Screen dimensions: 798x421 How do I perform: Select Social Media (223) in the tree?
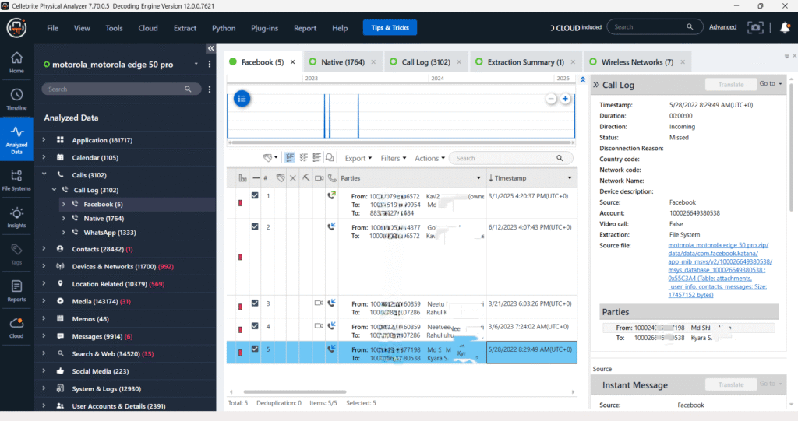[101, 371]
